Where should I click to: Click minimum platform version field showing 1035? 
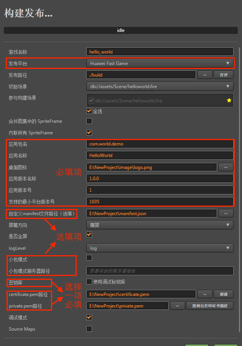pyautogui.click(x=160, y=201)
